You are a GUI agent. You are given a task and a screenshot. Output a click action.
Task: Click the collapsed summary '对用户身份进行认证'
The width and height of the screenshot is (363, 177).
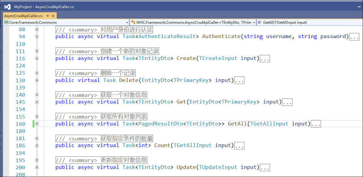pyautogui.click(x=104, y=29)
